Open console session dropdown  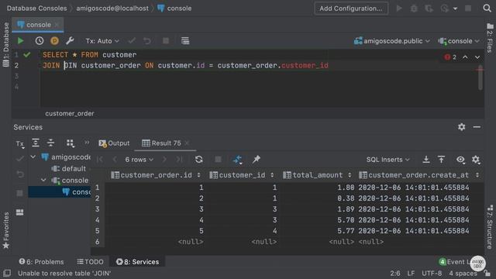click(459, 41)
